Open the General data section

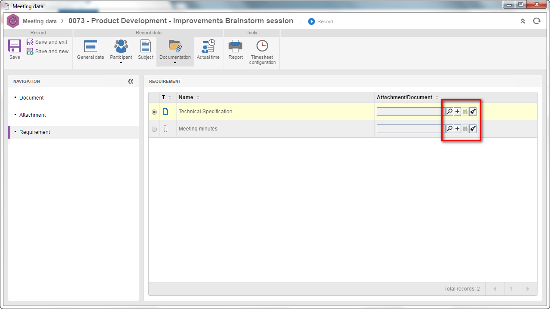click(90, 50)
